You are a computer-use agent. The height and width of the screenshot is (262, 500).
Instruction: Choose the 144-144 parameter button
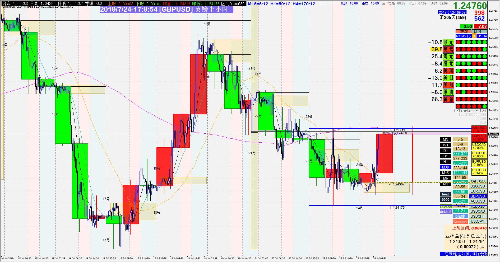pyautogui.click(x=460, y=173)
